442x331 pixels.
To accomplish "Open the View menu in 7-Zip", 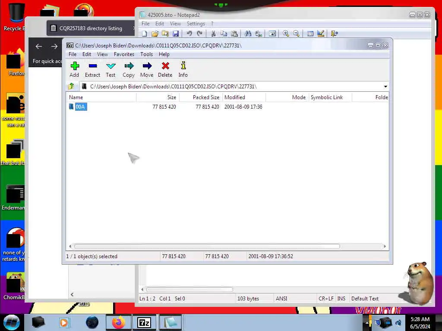I will coord(102,54).
